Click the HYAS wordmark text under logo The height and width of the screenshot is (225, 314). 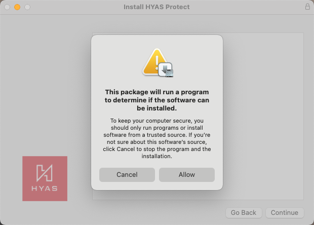click(x=45, y=189)
